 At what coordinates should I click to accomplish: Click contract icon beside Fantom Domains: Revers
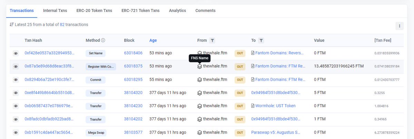(x=253, y=53)
